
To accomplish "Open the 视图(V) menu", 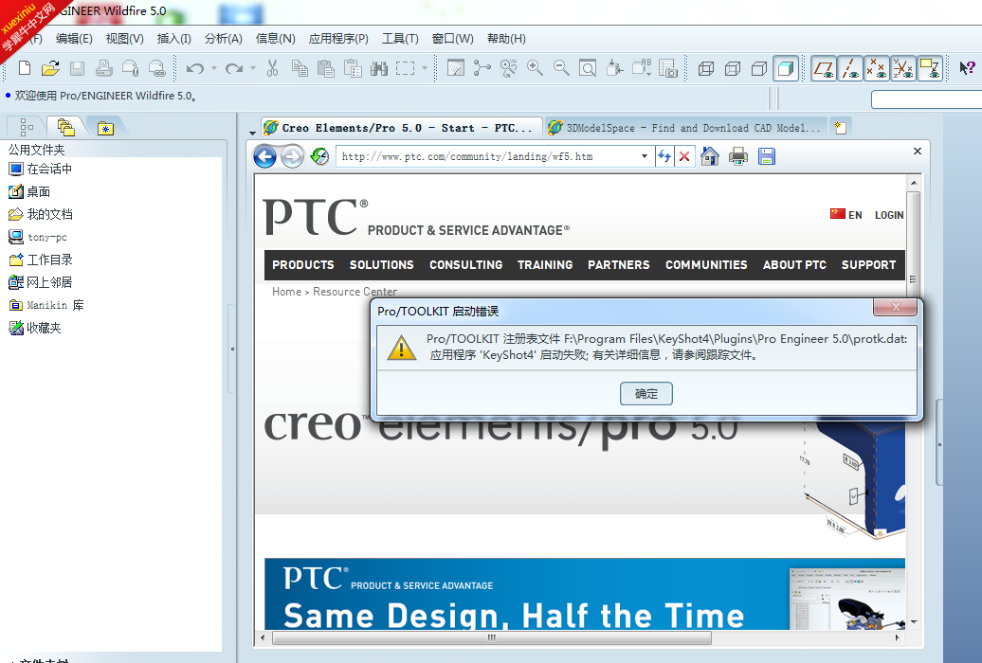I will pos(124,39).
